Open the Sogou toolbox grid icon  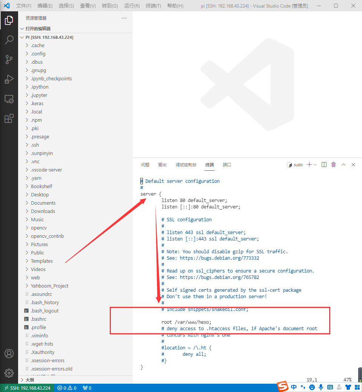click(x=357, y=387)
